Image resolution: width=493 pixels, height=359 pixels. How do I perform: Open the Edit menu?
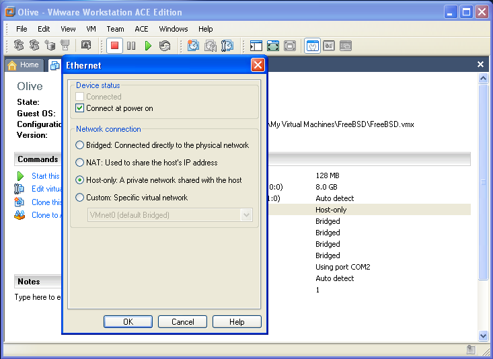(x=44, y=29)
